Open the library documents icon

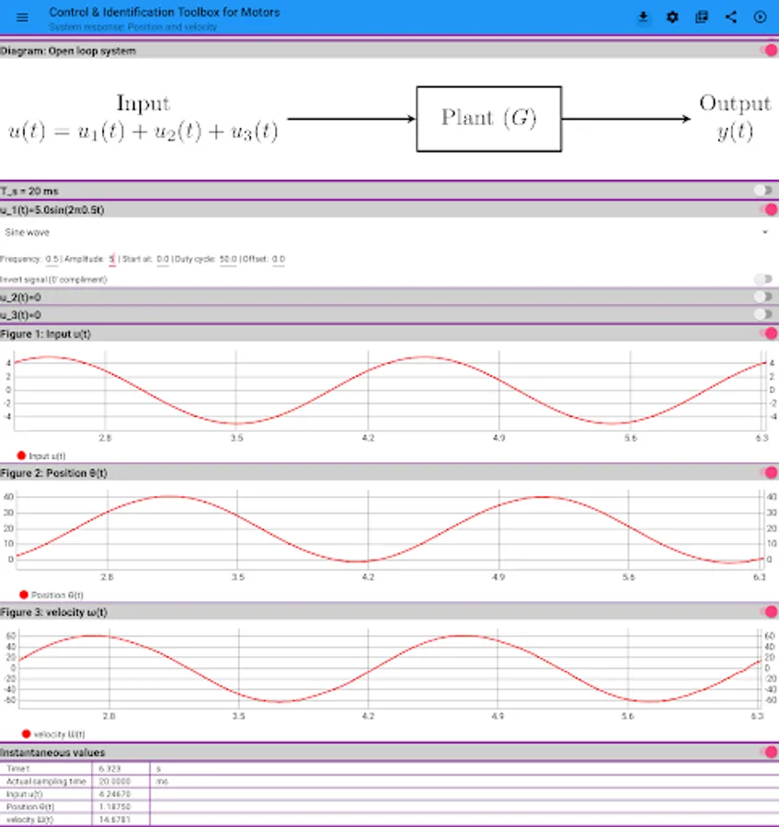702,17
